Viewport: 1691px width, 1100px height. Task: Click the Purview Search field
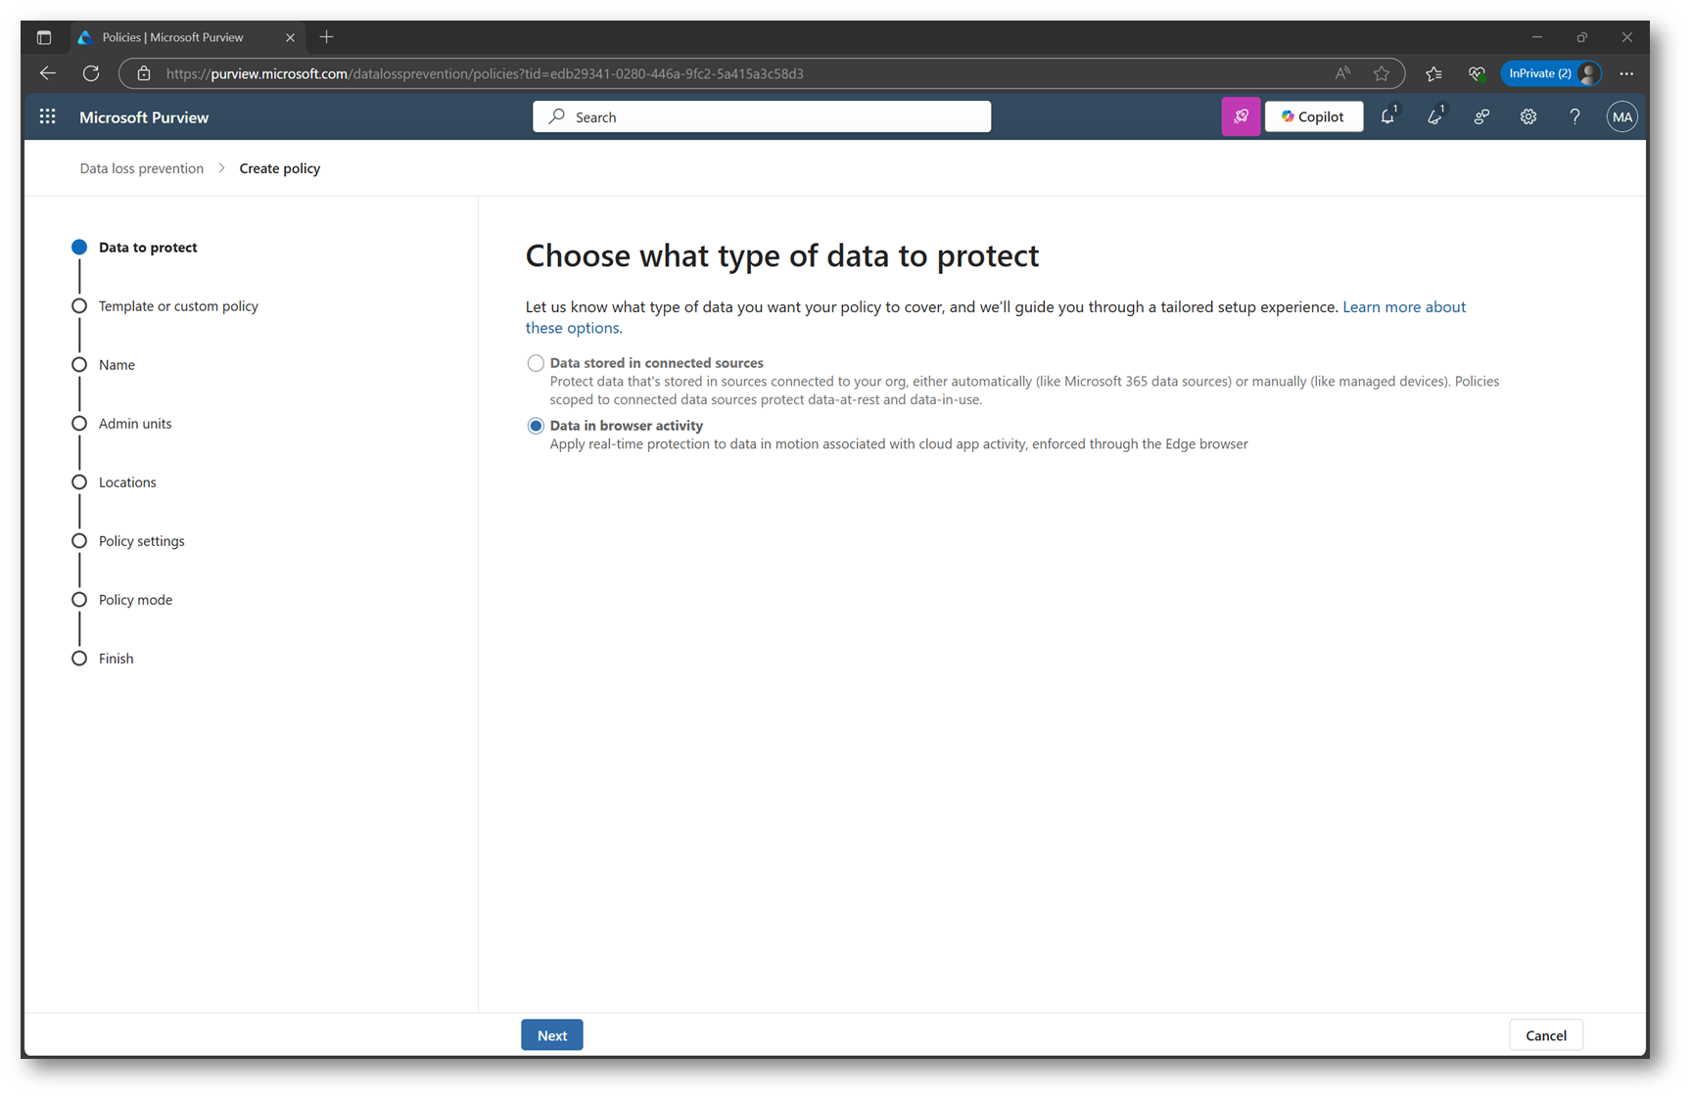(762, 116)
